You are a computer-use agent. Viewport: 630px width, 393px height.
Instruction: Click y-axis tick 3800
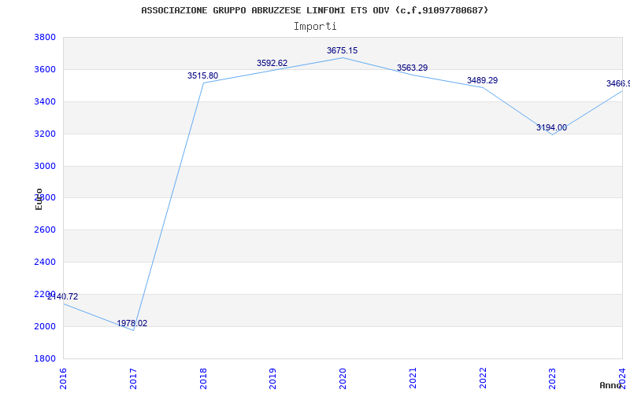43,38
